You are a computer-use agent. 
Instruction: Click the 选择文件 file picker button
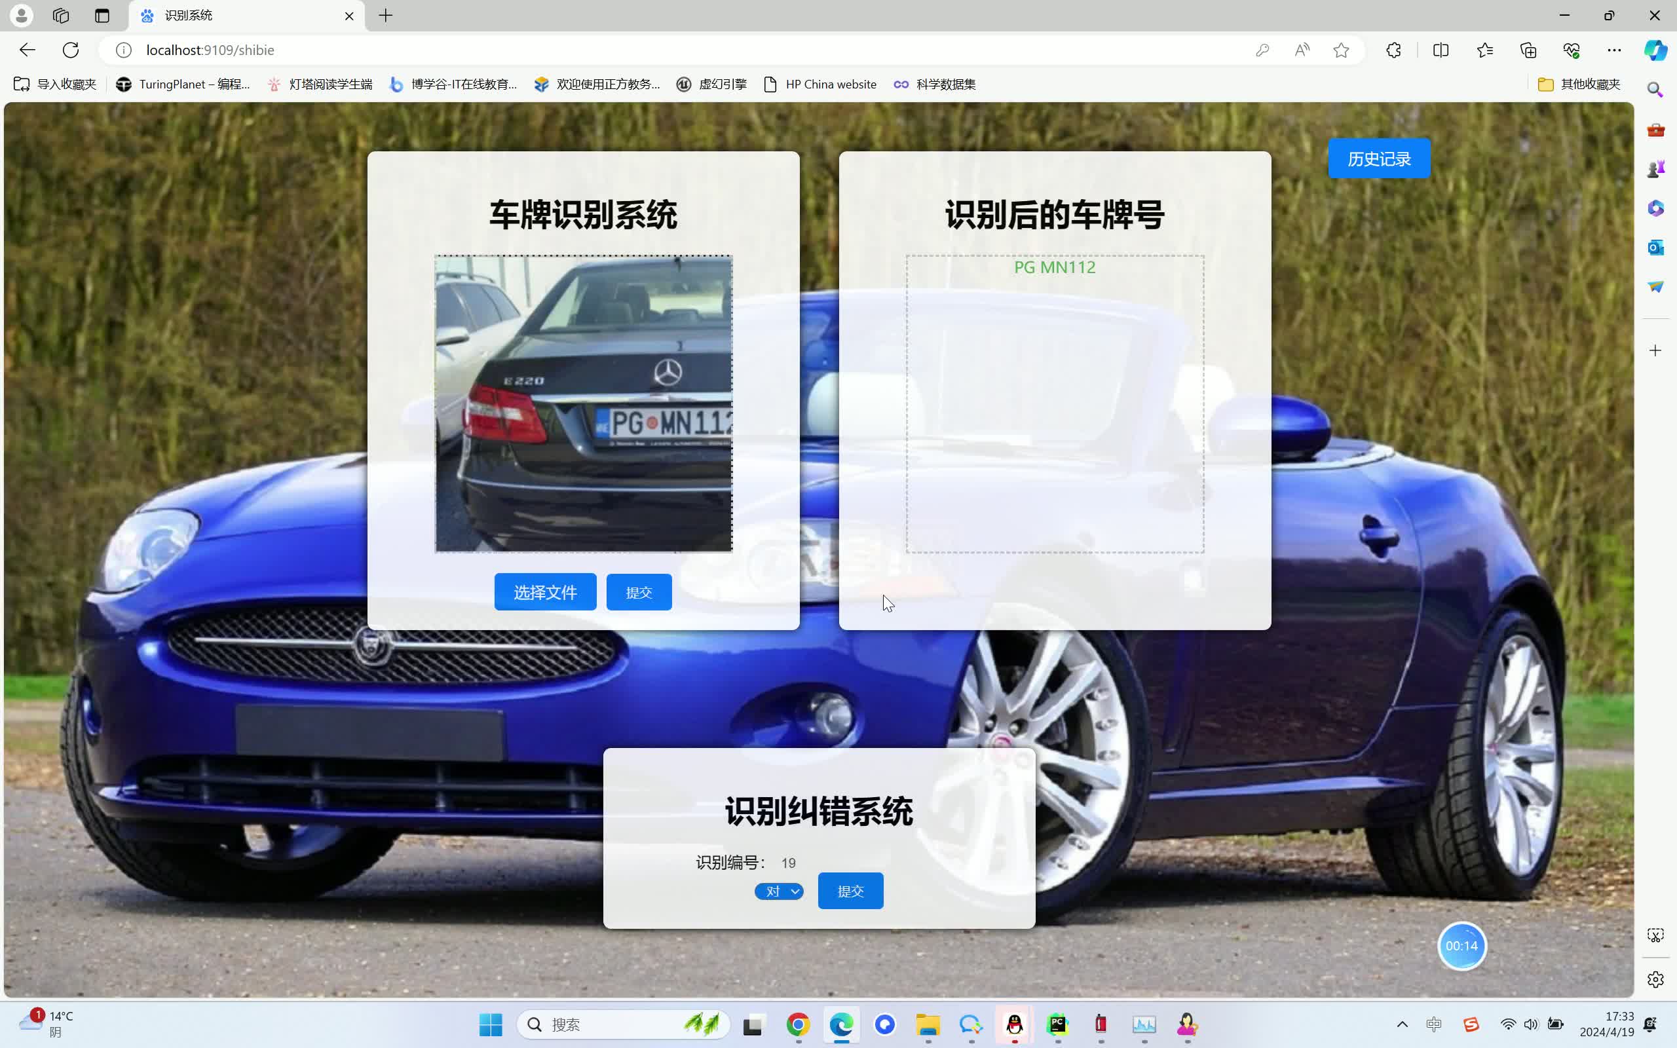(x=544, y=591)
